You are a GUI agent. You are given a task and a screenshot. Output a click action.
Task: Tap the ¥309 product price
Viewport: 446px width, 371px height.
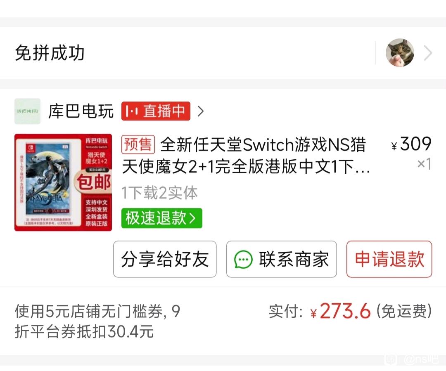tap(411, 144)
